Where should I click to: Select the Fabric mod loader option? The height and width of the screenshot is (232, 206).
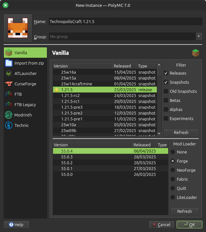pos(173,179)
